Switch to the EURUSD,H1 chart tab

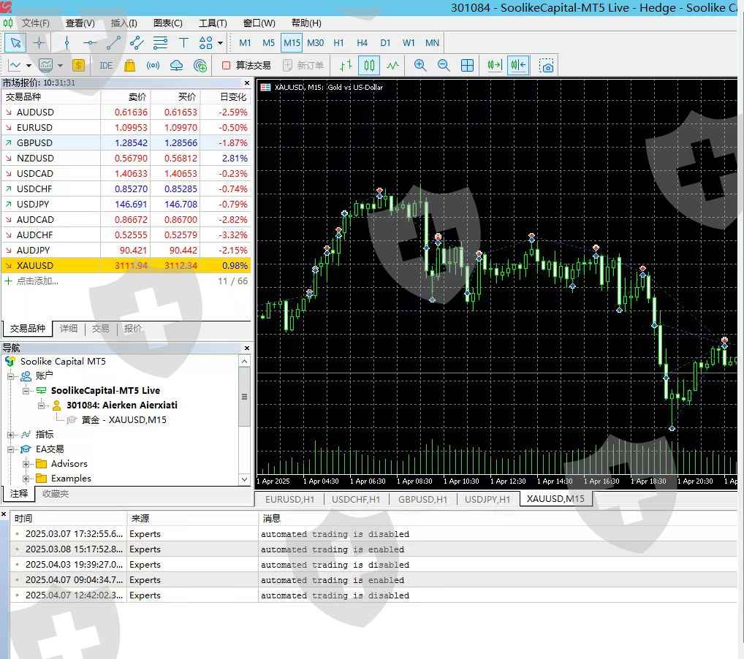tap(289, 499)
